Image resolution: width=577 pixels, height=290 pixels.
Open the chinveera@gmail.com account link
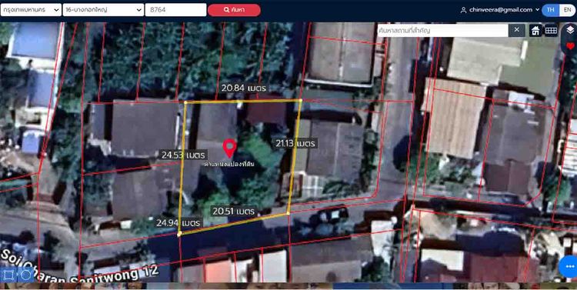[x=501, y=10]
